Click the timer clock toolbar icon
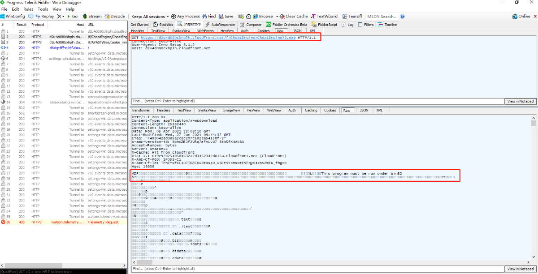Viewport: 538px width, 274px height. (248, 16)
